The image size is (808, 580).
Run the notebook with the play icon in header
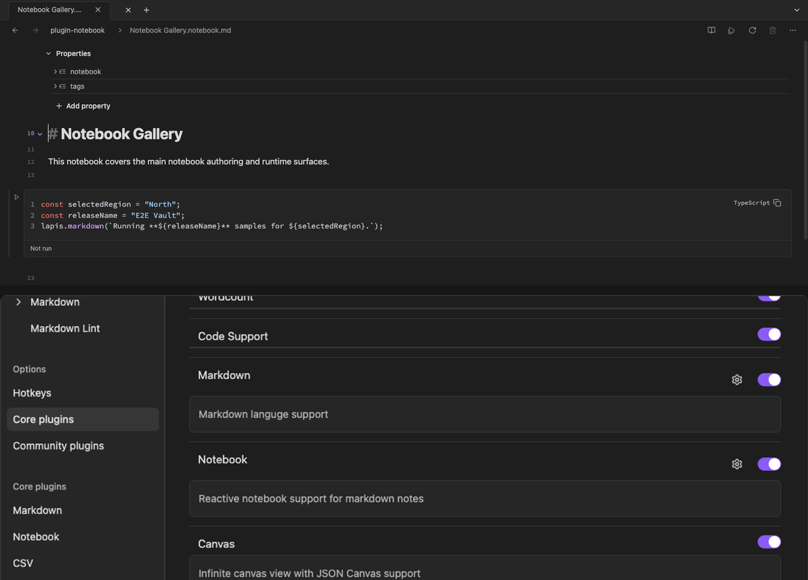[x=732, y=30]
